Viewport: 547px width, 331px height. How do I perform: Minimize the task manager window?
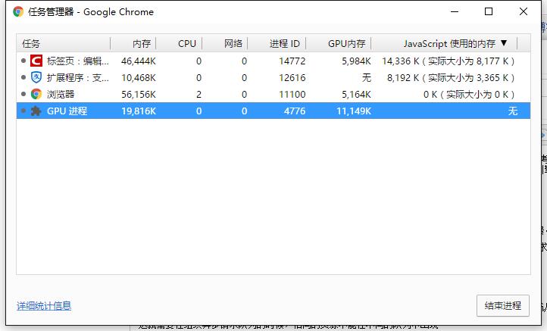click(x=455, y=11)
